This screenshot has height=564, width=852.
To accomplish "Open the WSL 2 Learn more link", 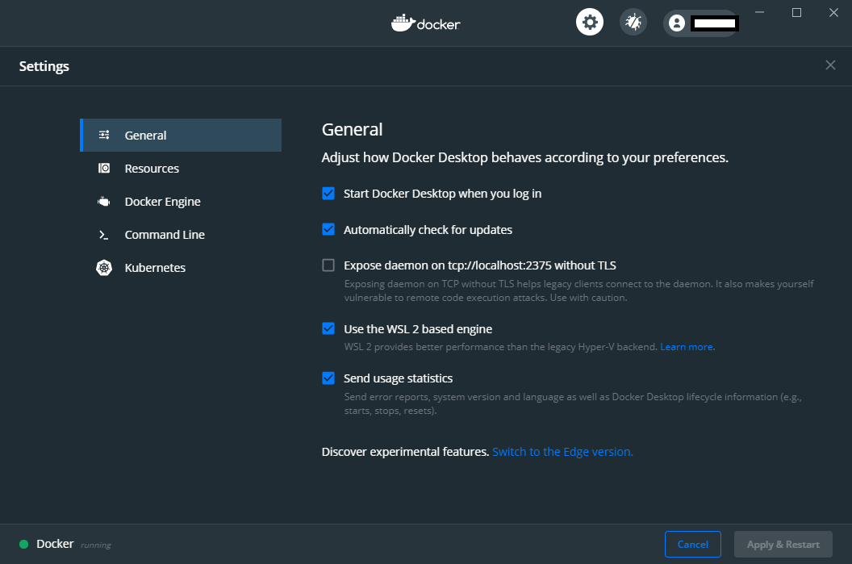I will tap(687, 347).
